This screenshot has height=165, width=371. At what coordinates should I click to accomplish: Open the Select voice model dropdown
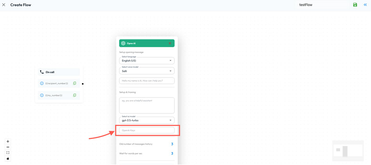tap(147, 71)
